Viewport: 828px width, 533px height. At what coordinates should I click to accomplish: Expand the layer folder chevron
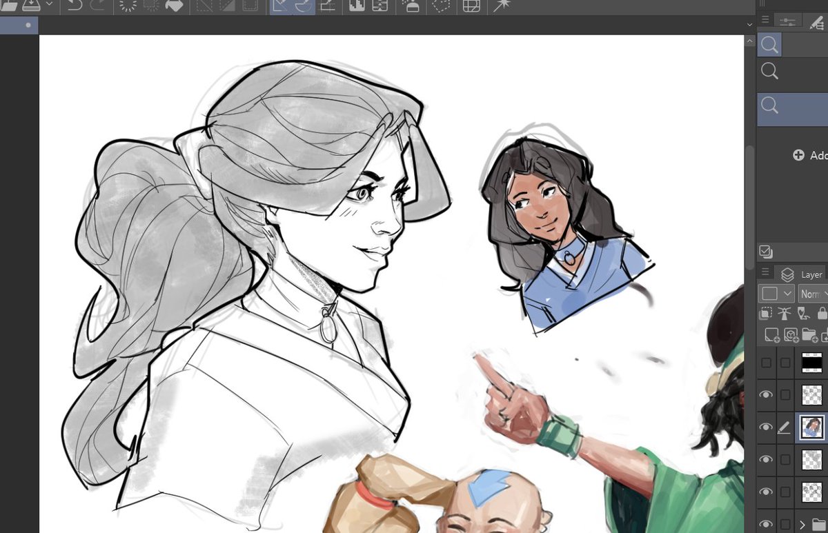(802, 523)
